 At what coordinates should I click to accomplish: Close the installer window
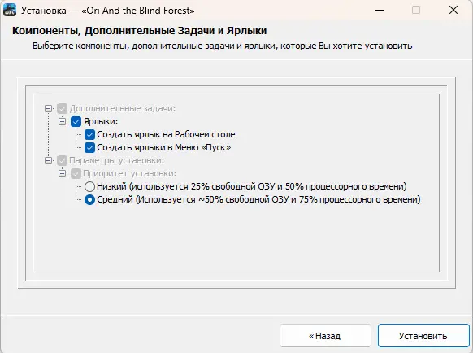(453, 10)
